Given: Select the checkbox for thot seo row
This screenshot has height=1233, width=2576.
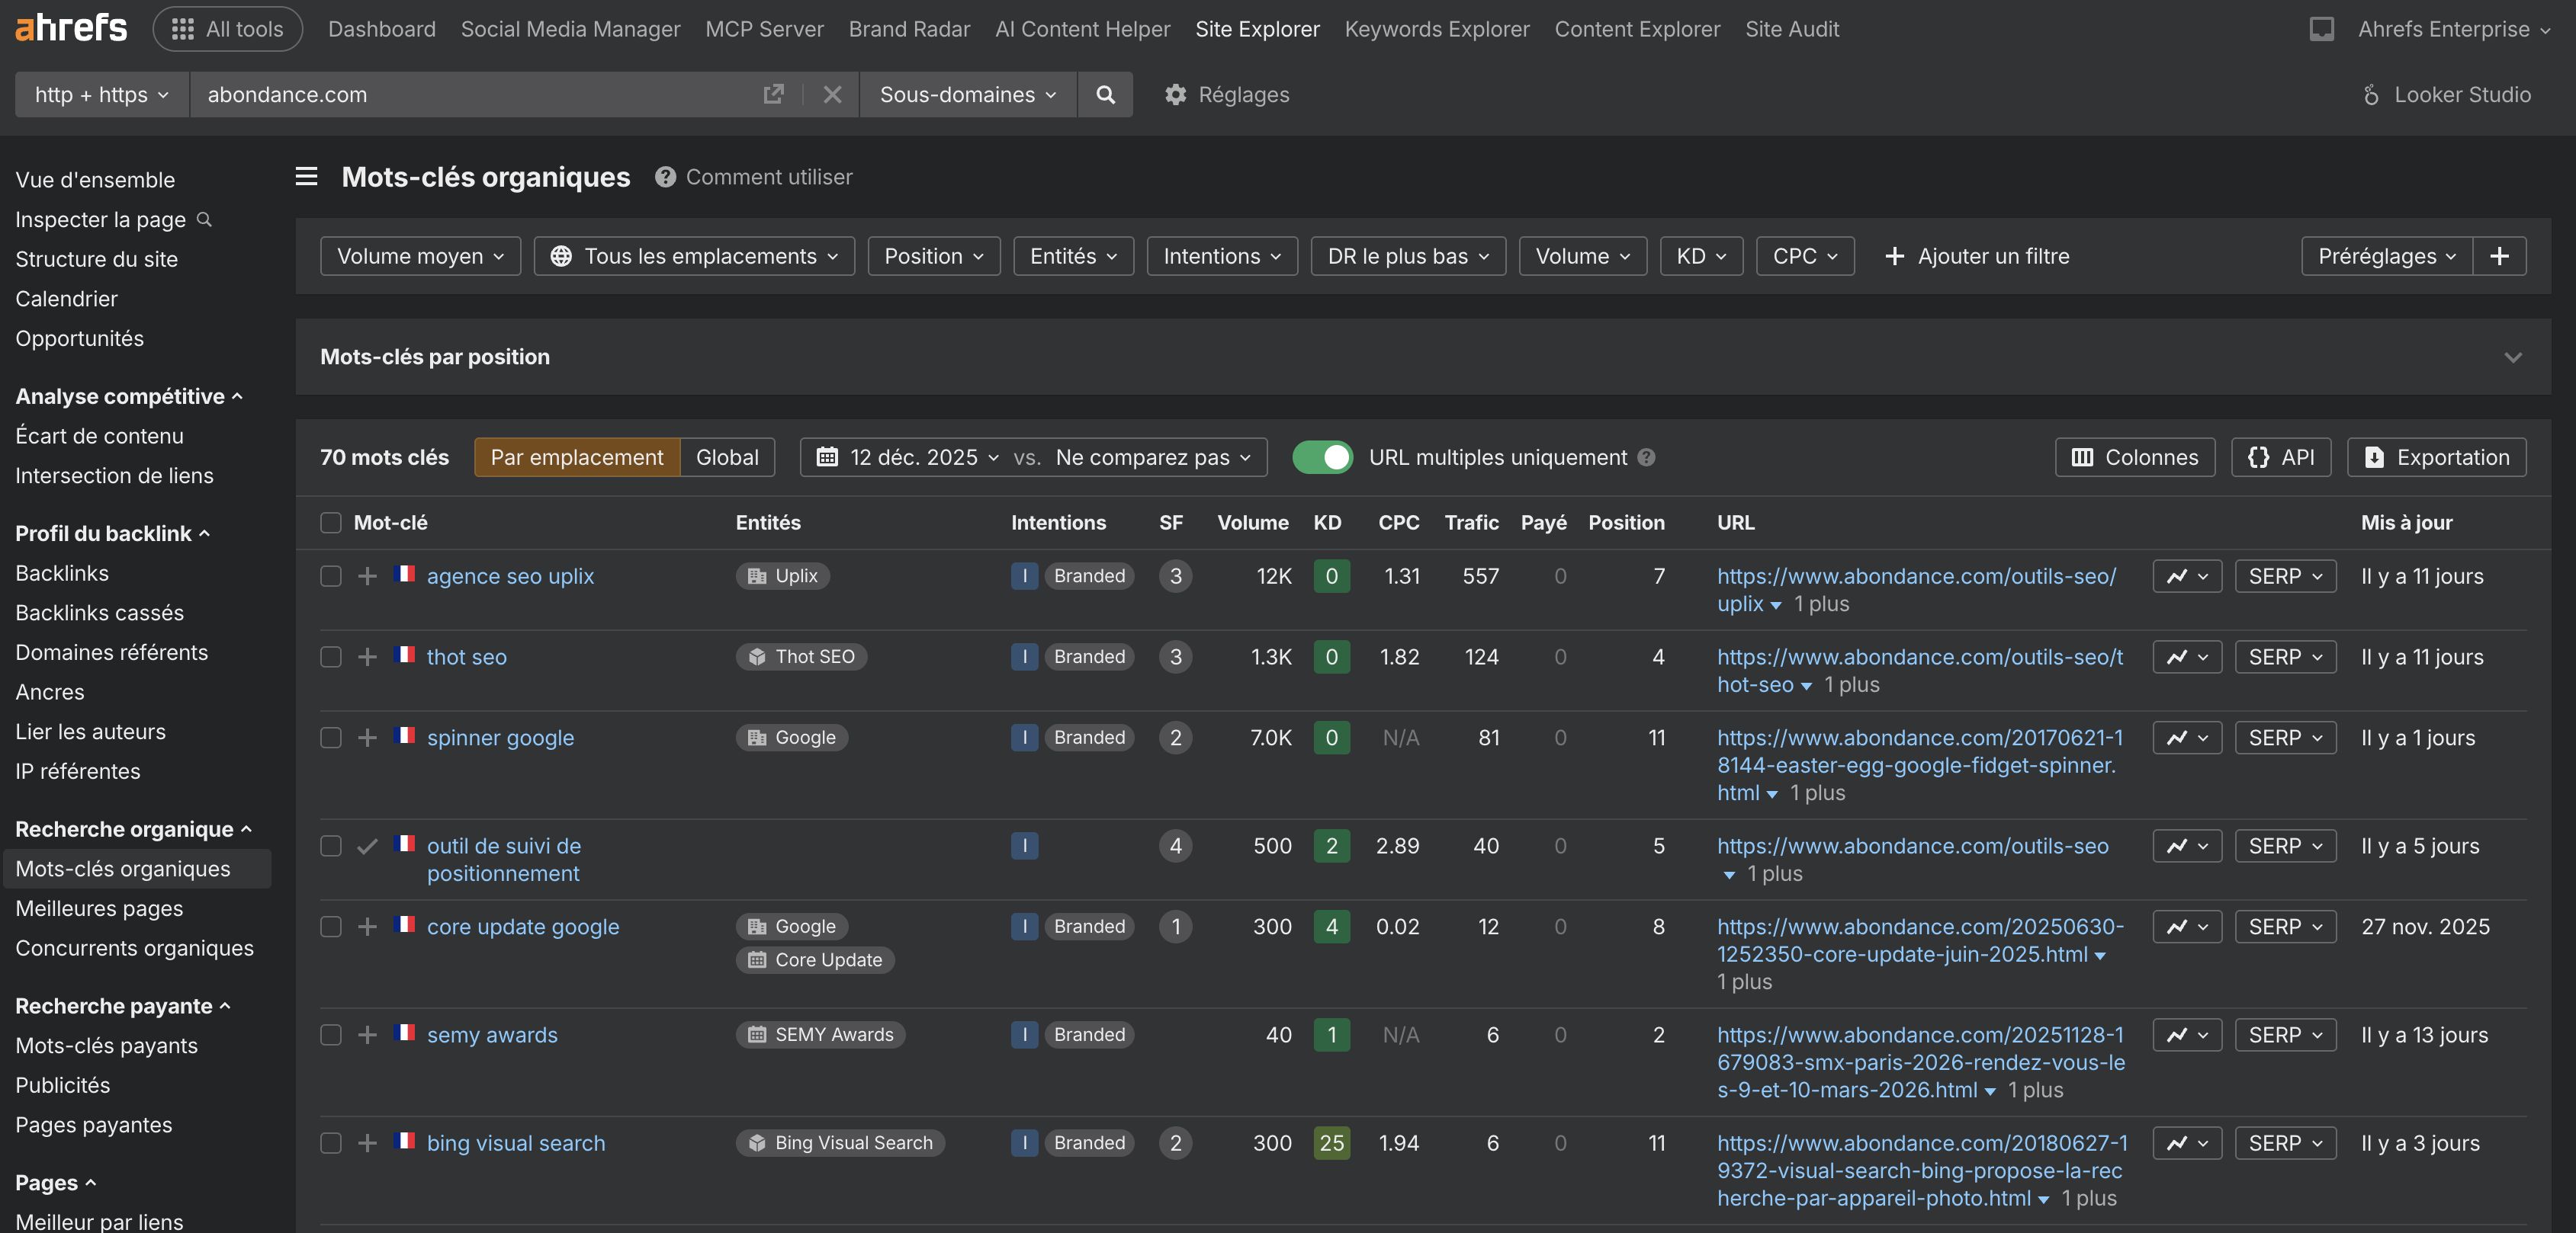Looking at the screenshot, I should click(x=330, y=656).
